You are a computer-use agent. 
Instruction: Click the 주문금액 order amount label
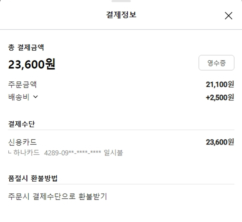coord(22,85)
